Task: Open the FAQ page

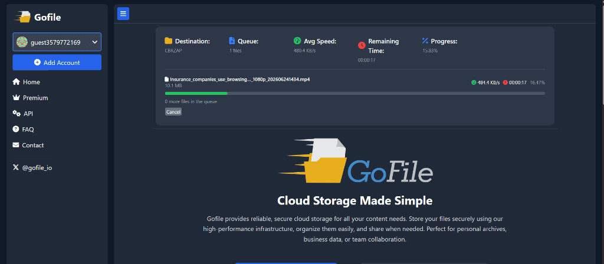Action: 24,129
